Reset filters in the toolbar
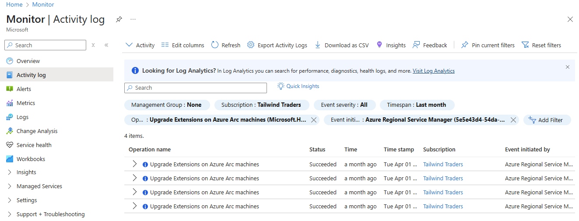This screenshot has height=221, width=579. pos(541,45)
